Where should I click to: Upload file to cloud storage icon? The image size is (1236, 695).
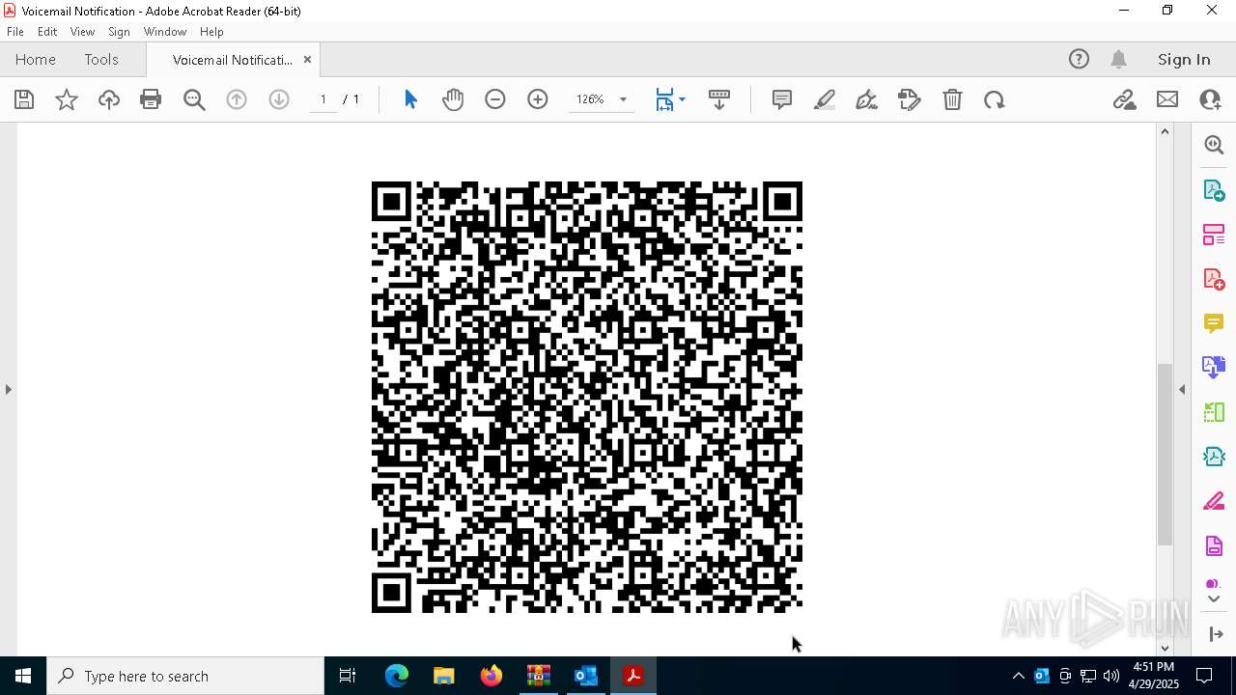click(109, 99)
